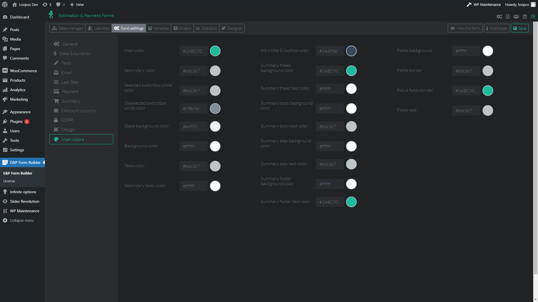
Task: Open the Intro title & tooltips color swatch
Action: point(351,51)
